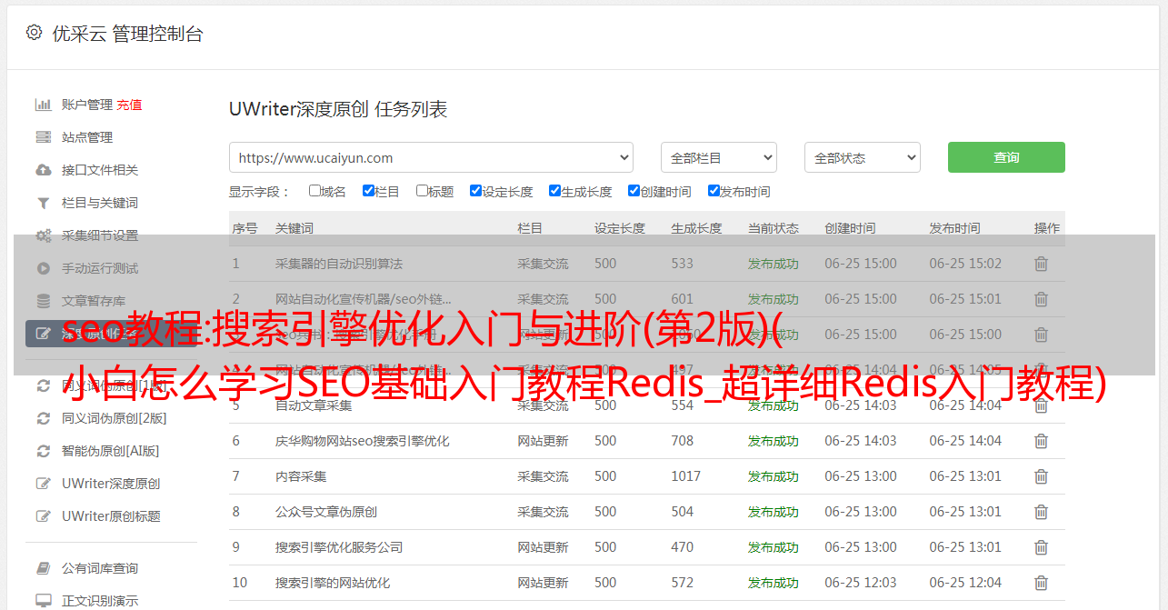Click the 1017 generated length value
This screenshot has width=1168, height=610.
(686, 476)
